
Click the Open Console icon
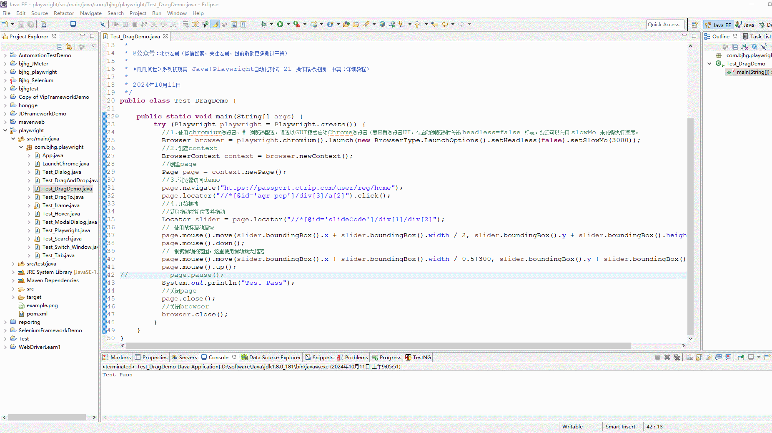click(x=767, y=357)
